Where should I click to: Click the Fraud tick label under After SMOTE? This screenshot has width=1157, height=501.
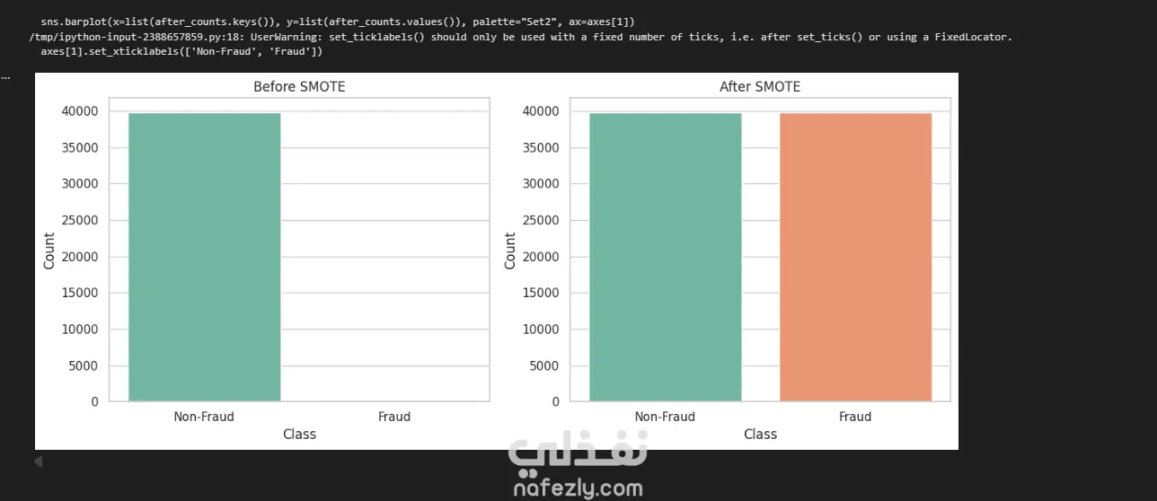click(855, 417)
